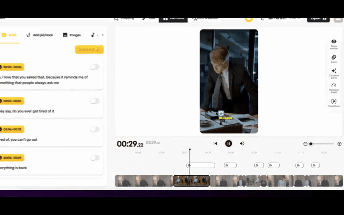Select the first video segment in timeline strip
This screenshot has height=215, width=344.
click(144, 181)
